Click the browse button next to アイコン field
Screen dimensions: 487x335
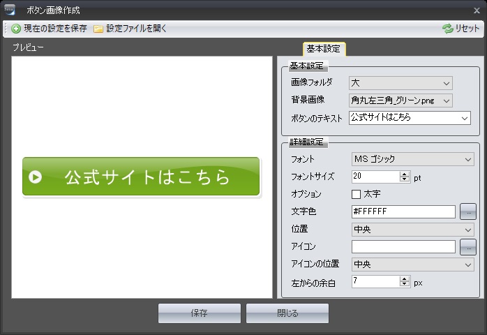click(x=467, y=246)
